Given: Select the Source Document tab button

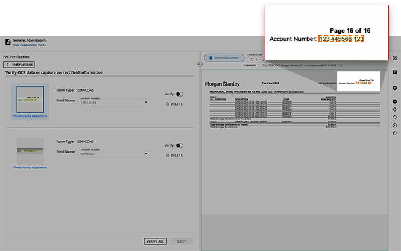Looking at the screenshot, I should 224,58.
